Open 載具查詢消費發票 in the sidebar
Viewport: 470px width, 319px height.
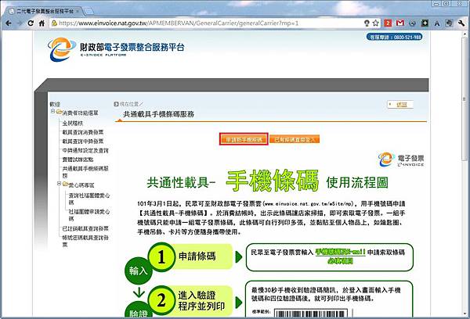(83, 132)
